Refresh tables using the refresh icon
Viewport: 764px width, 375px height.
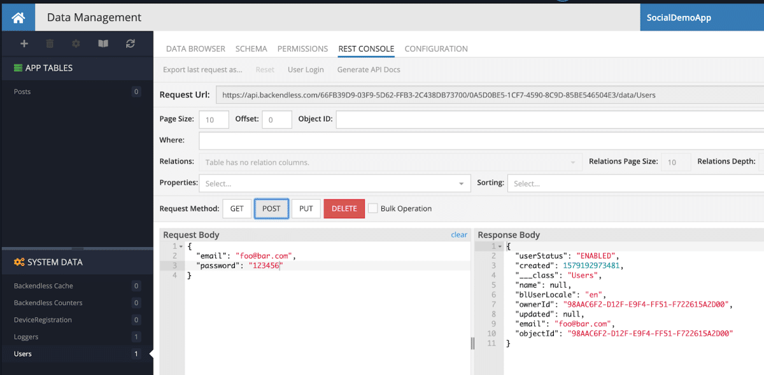tap(131, 44)
